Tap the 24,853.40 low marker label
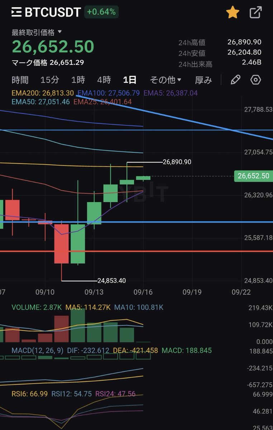 (x=111, y=281)
